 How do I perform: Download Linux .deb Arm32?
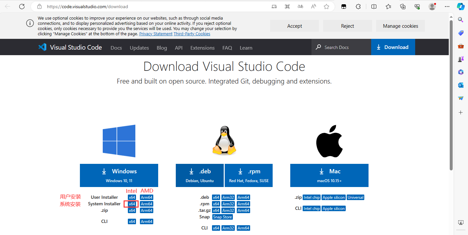point(228,197)
